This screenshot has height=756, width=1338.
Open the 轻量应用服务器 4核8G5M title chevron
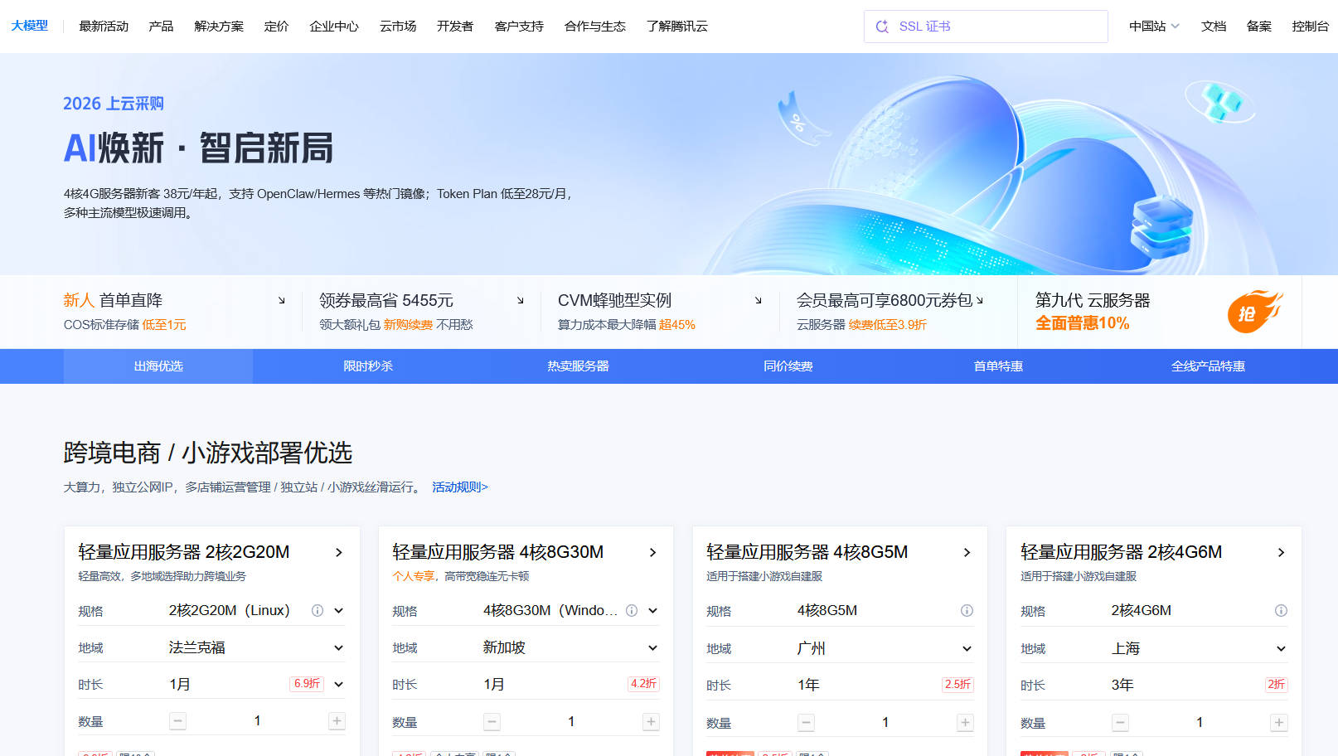967,553
